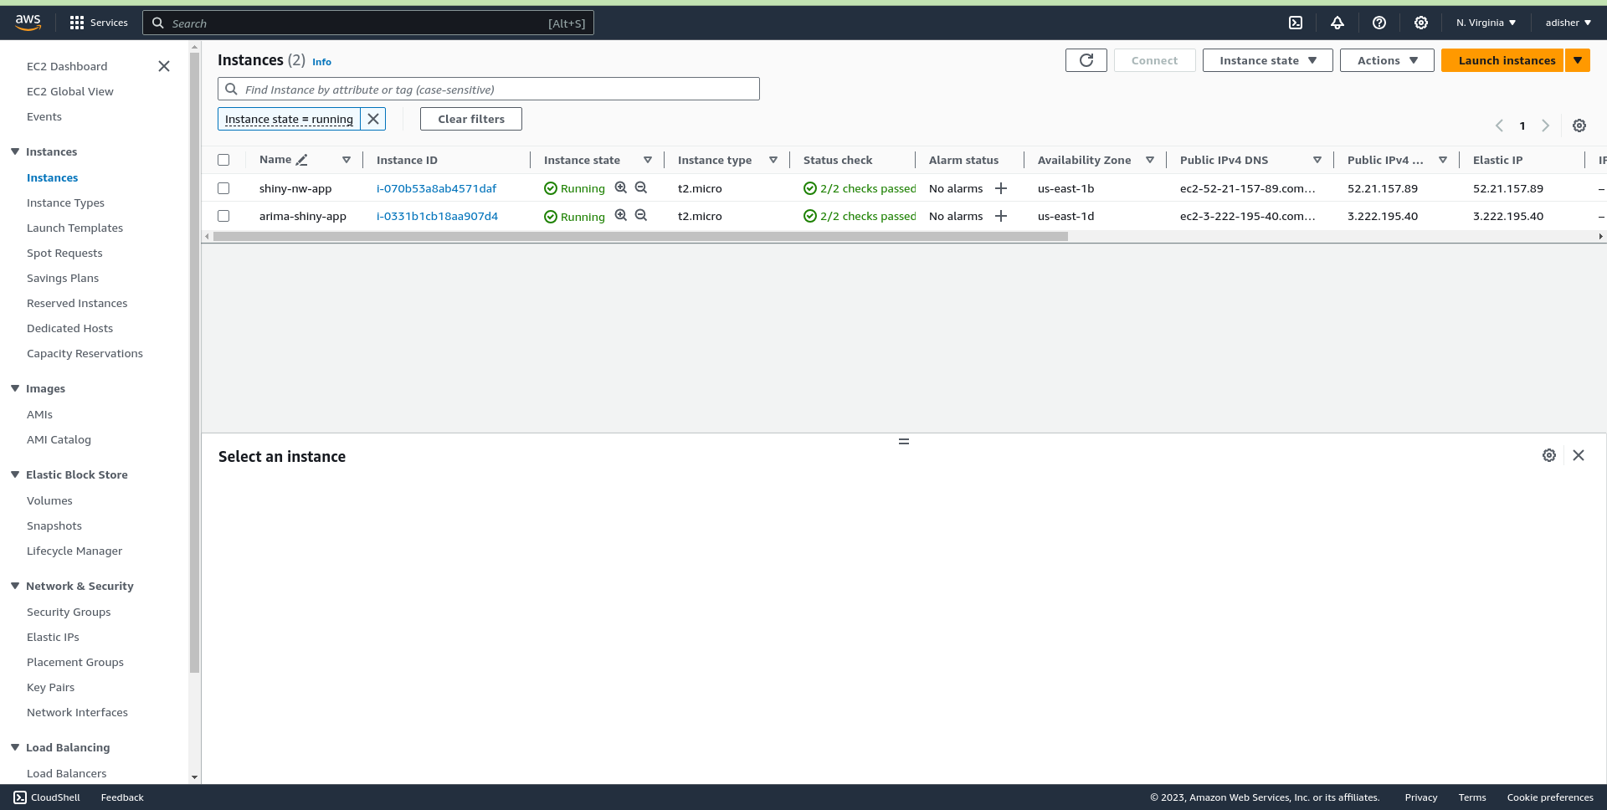Open Volumes under Elastic Block Store
The width and height of the screenshot is (1607, 810).
[49, 500]
